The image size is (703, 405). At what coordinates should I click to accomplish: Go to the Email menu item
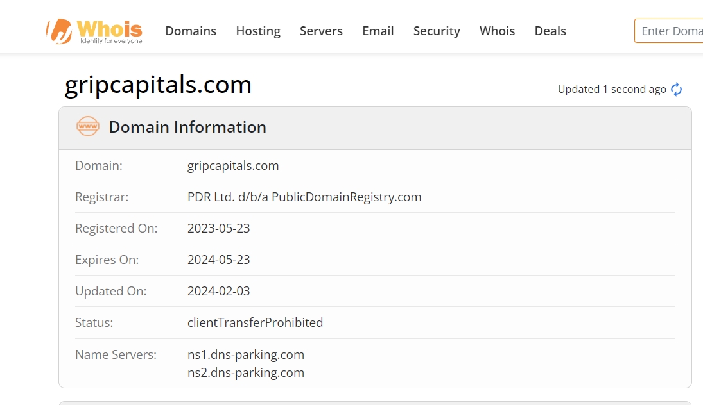pyautogui.click(x=378, y=31)
